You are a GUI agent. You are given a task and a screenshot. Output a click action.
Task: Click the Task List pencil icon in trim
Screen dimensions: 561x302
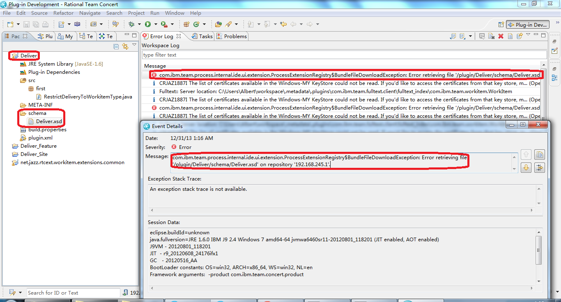coord(555,51)
